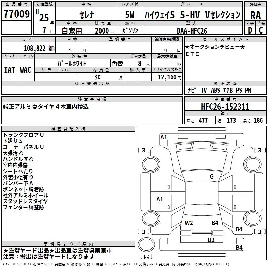268x268 pixels.
Task: Select the car name セレナ
Action: pos(87,15)
